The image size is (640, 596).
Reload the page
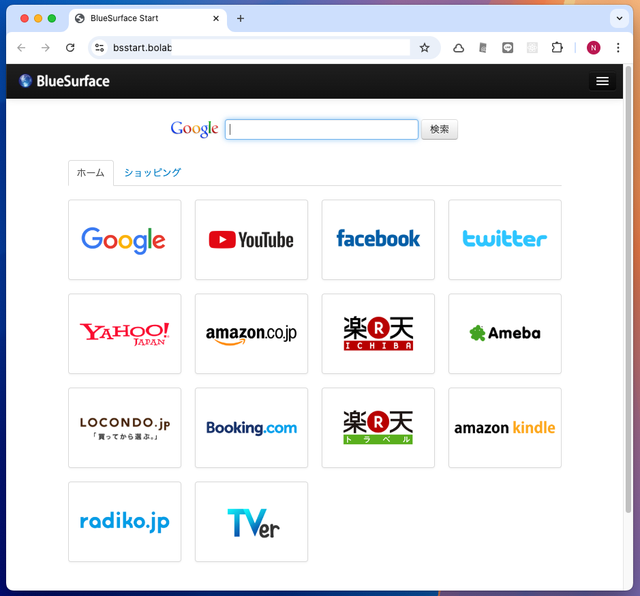click(70, 48)
